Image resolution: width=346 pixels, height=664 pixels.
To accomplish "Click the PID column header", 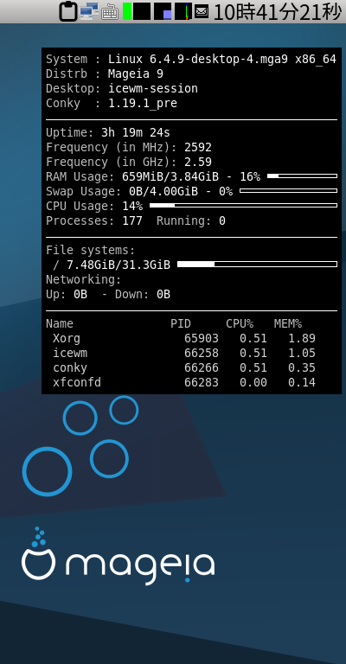I will 181,324.
